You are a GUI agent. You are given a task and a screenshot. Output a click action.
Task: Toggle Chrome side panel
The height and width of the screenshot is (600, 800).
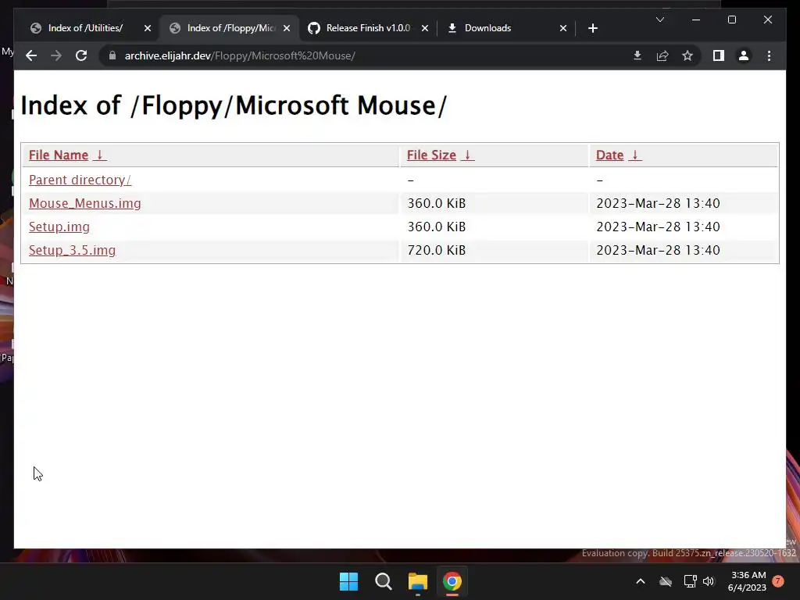(719, 55)
